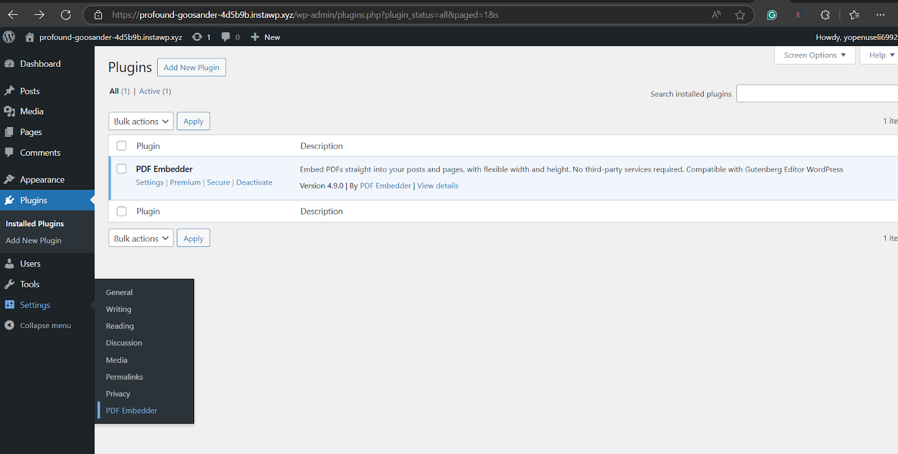
Task: Open the browser Extensions puzzle icon
Action: click(x=825, y=15)
